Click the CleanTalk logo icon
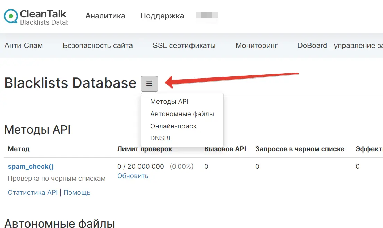Image resolution: width=383 pixels, height=228 pixels. (11, 16)
